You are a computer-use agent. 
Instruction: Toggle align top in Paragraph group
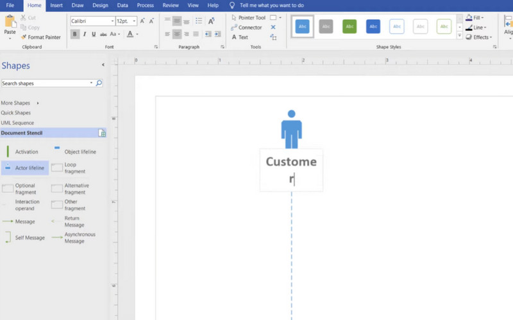click(167, 21)
